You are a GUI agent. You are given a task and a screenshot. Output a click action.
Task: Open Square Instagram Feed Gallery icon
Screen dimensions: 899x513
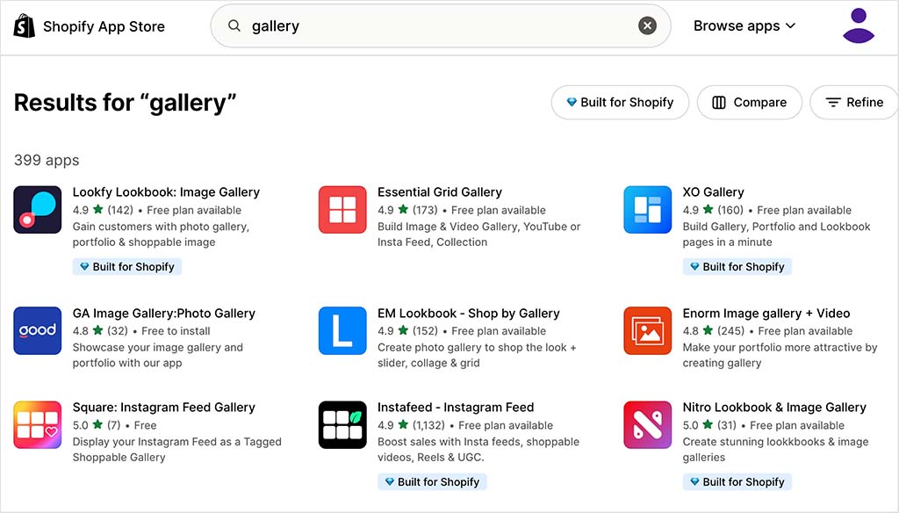(x=38, y=425)
